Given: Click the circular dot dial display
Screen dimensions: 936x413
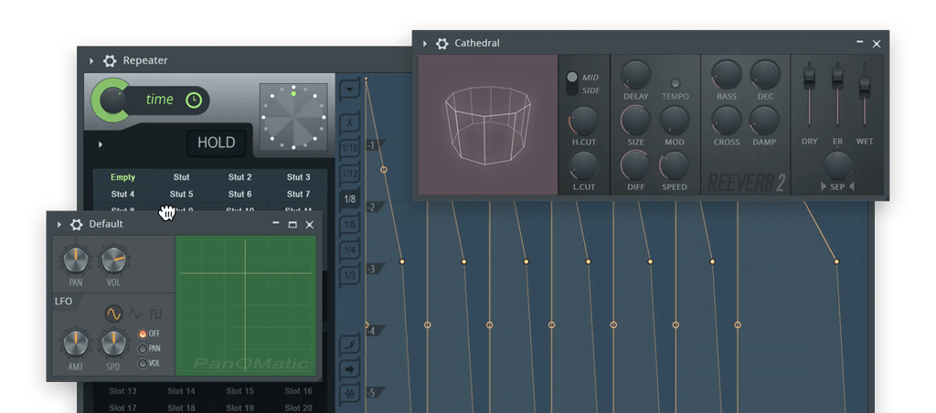Looking at the screenshot, I should point(293,117).
